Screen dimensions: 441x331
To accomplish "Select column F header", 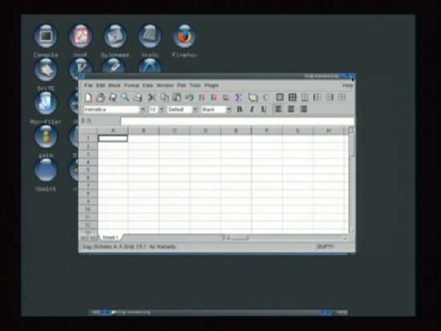I will 267,131.
